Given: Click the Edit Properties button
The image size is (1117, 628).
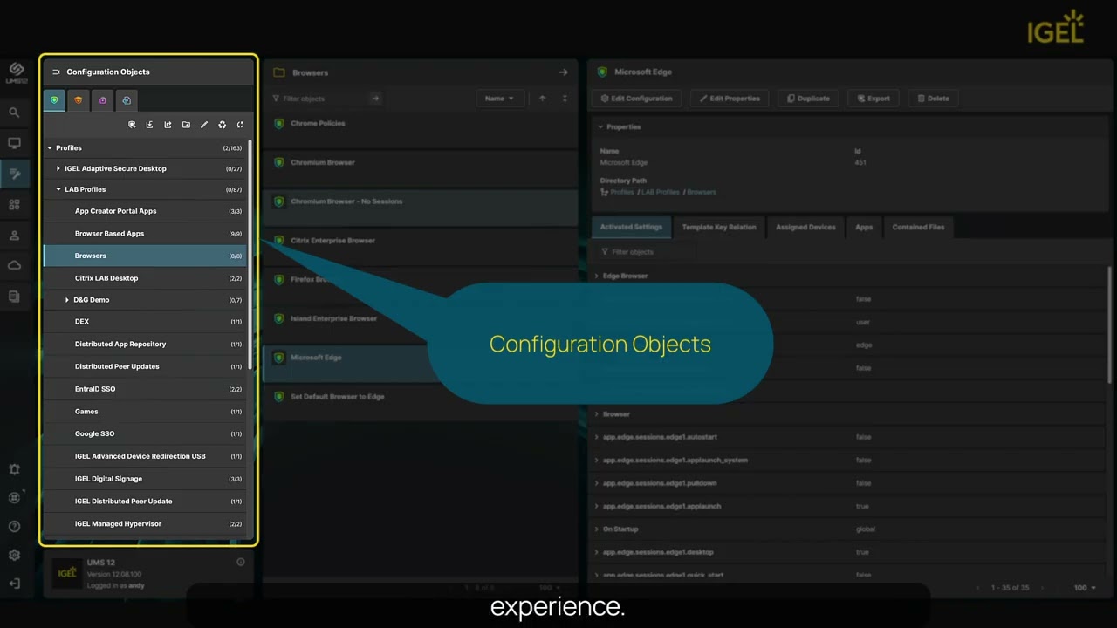Looking at the screenshot, I should (730, 99).
